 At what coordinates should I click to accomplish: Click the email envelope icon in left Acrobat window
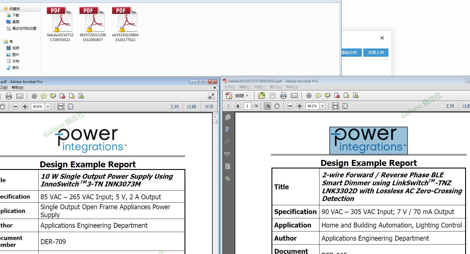pyautogui.click(x=20, y=96)
